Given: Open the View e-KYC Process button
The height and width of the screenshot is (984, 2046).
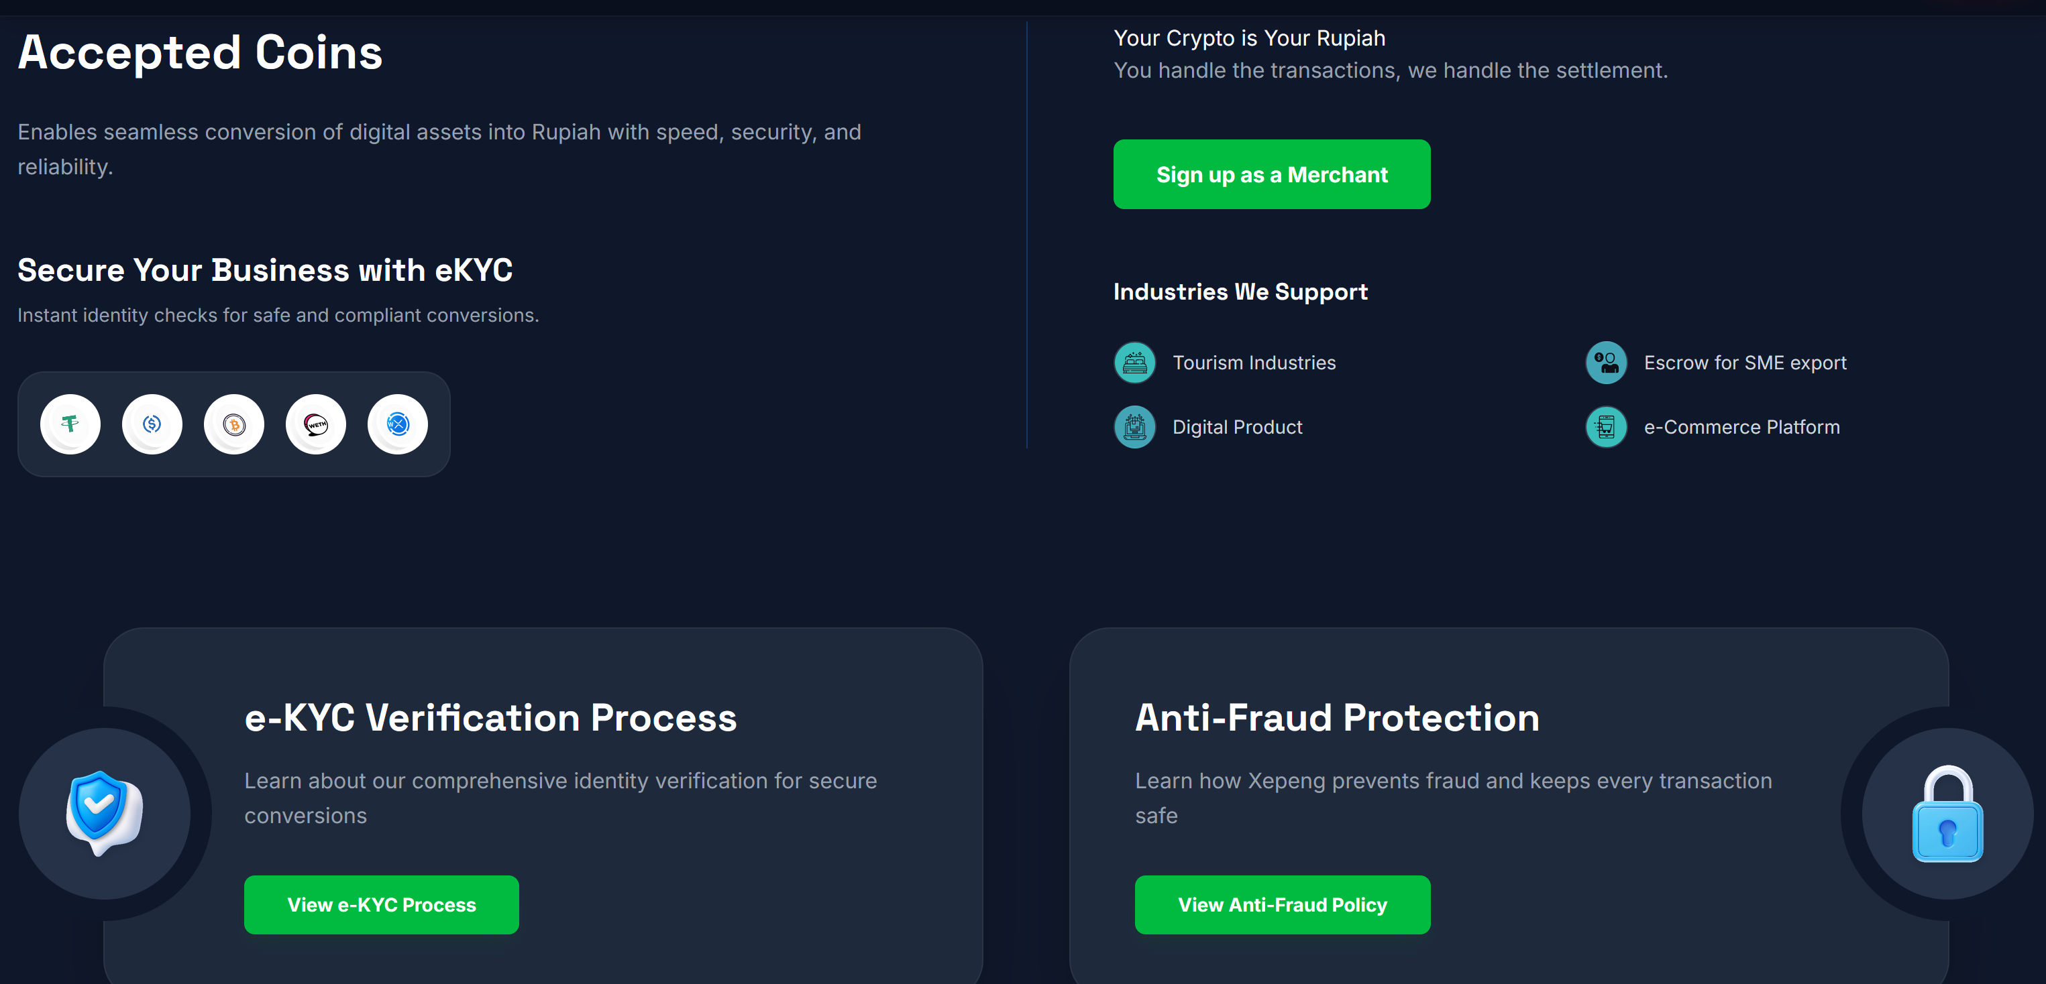Looking at the screenshot, I should point(381,905).
